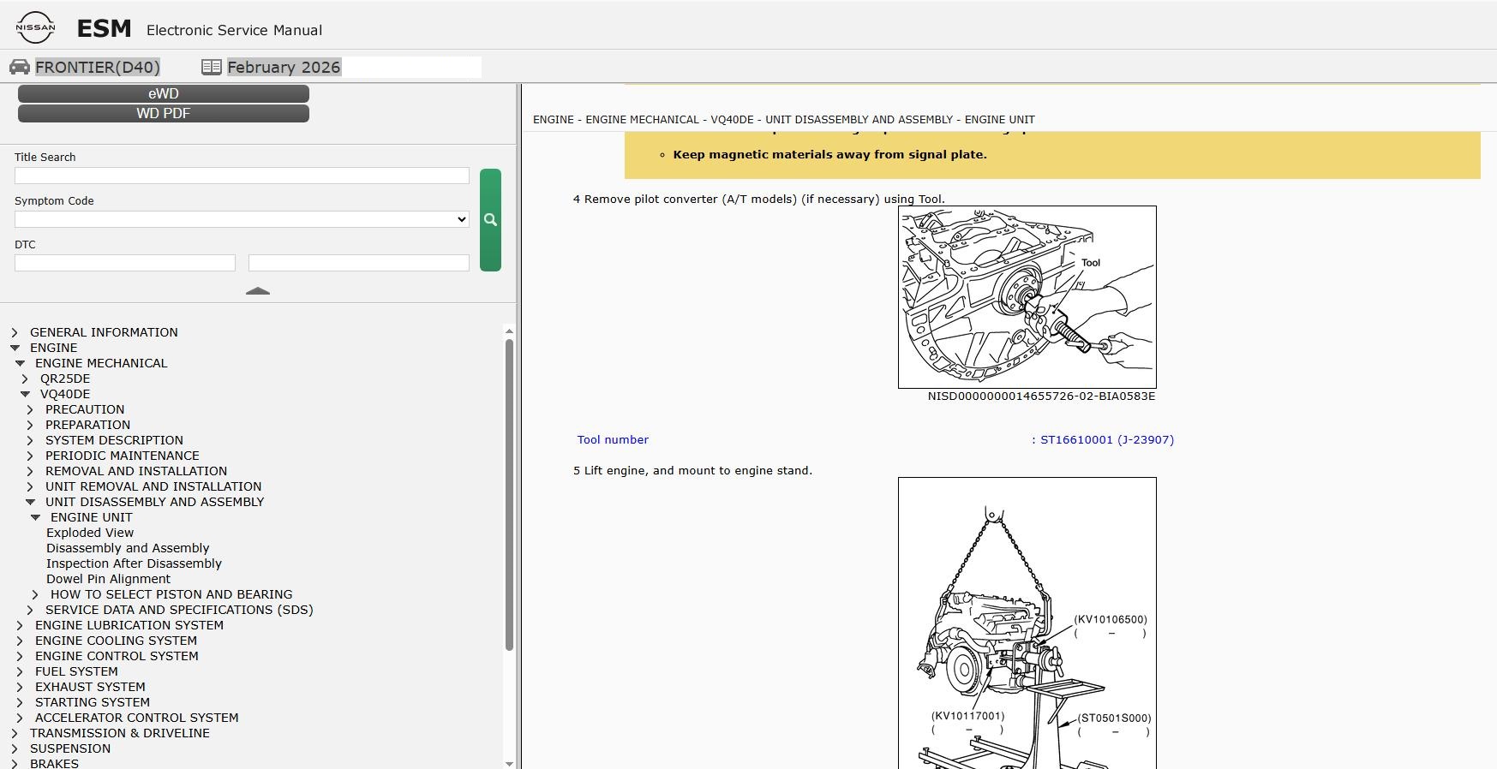Click the tree panel scrollbar thumb

(509, 495)
